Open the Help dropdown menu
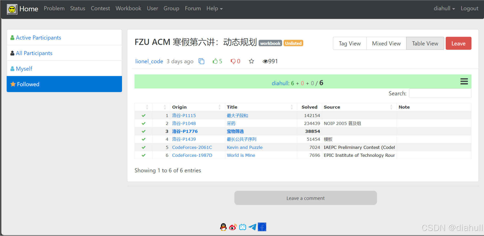The height and width of the screenshot is (236, 484). click(x=214, y=8)
